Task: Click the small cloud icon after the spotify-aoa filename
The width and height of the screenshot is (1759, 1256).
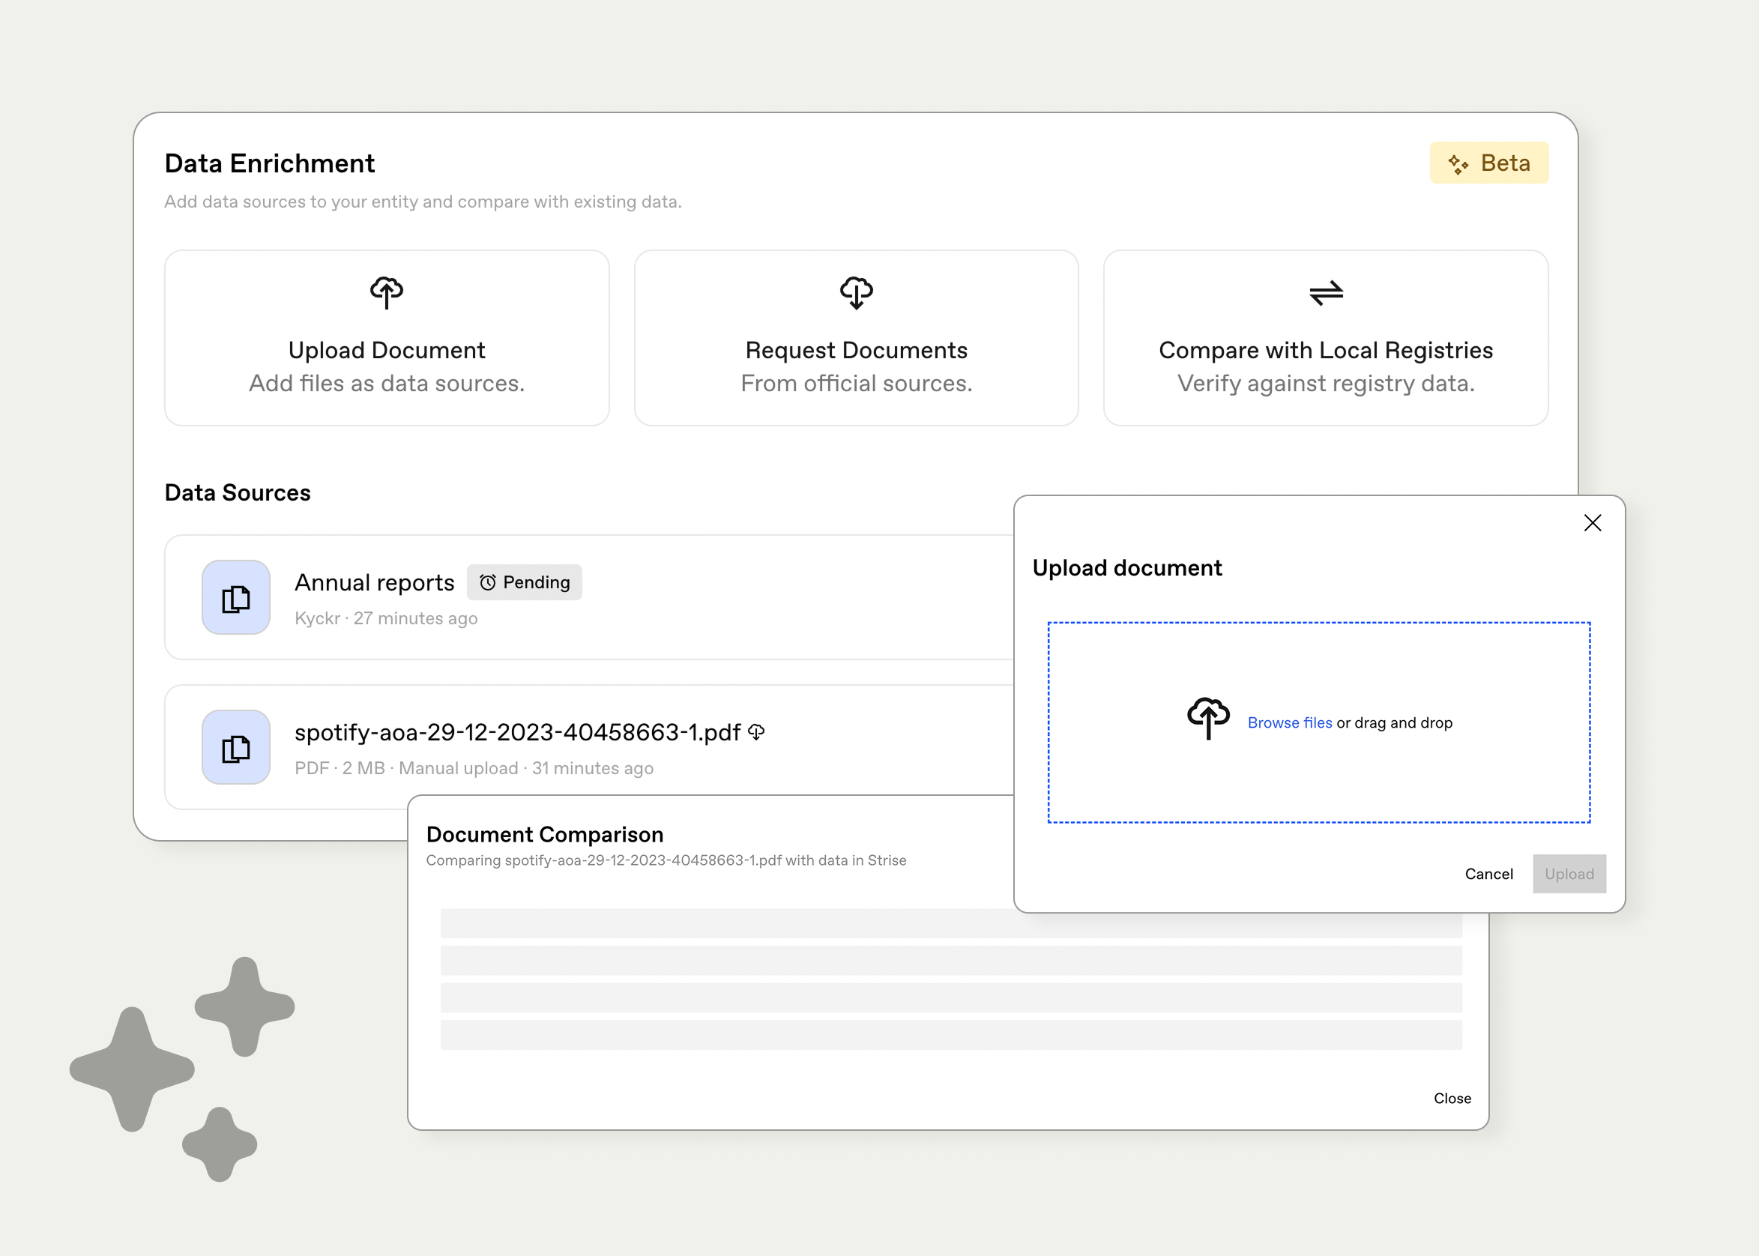Action: coord(756,731)
